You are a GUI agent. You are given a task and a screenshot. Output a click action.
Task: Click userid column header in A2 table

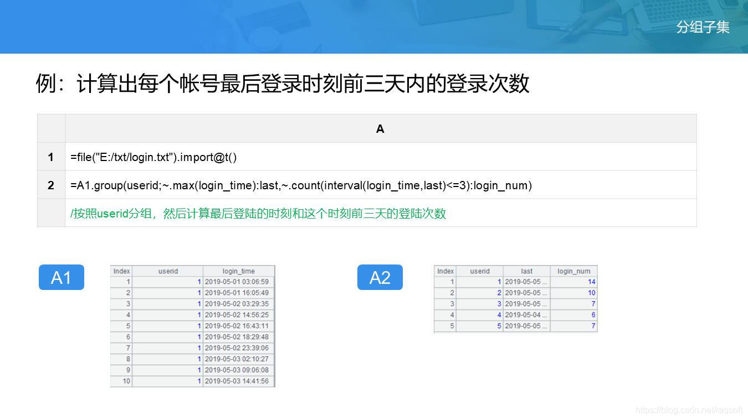point(480,271)
